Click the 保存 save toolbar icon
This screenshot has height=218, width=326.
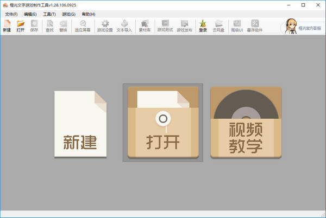pyautogui.click(x=34, y=26)
